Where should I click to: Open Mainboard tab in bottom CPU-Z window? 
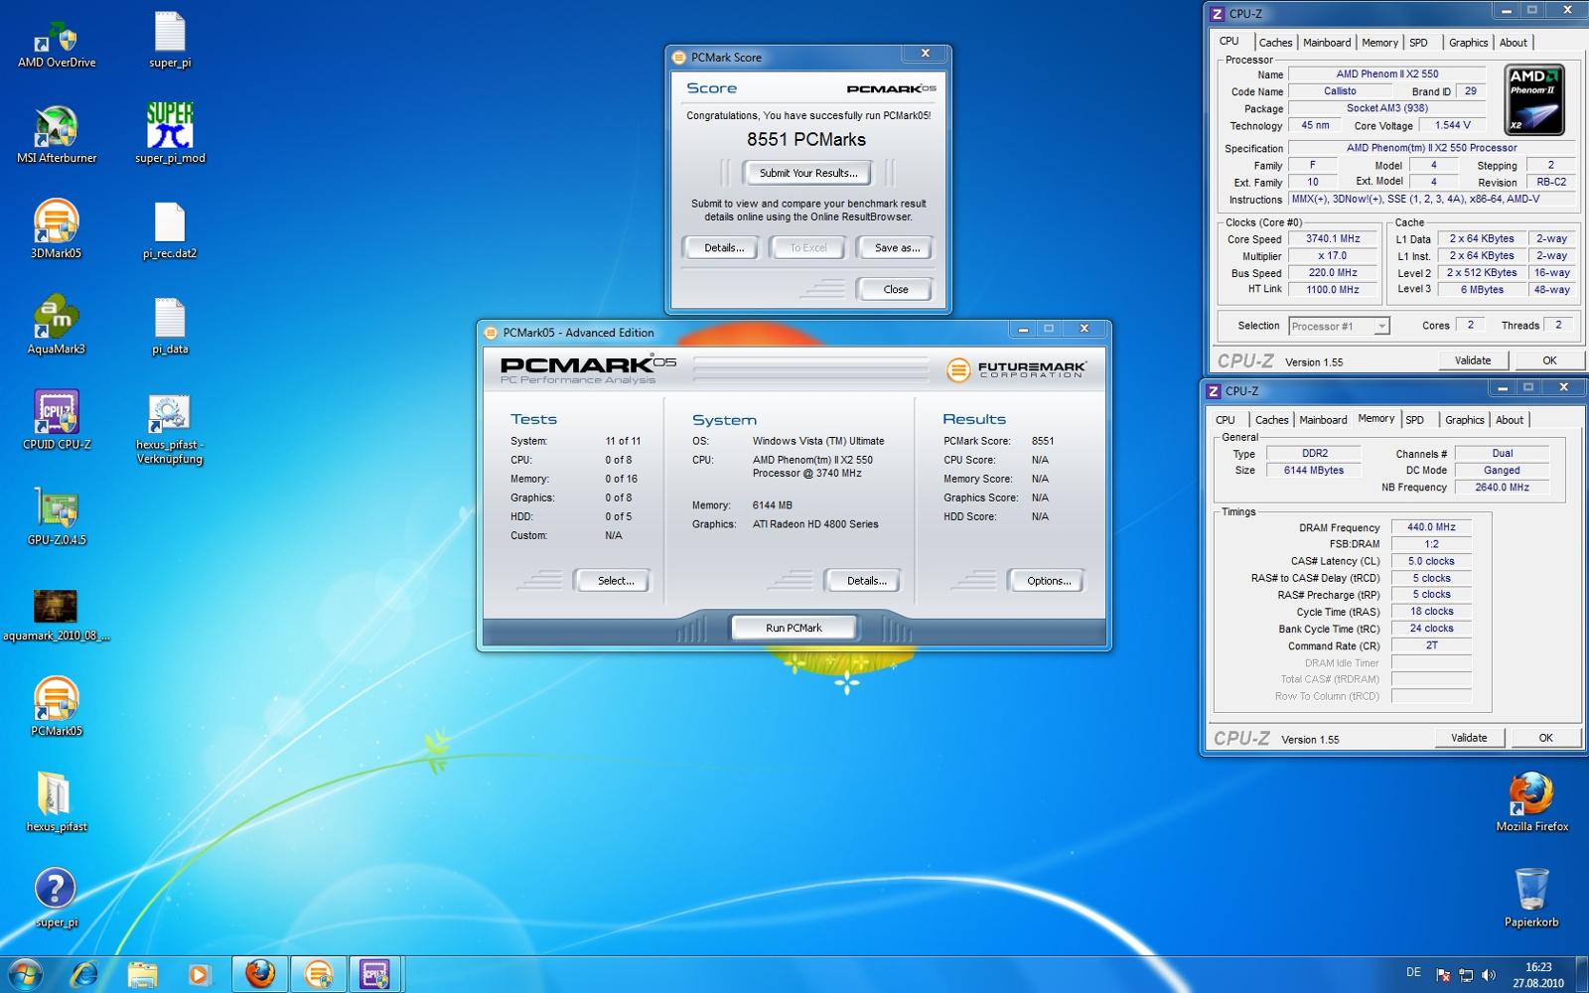pyautogui.click(x=1323, y=420)
